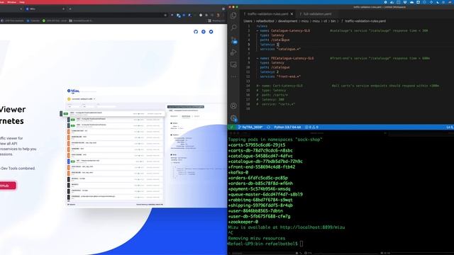Open the Reading List in the bookmarks bar
This screenshot has height=255, width=454.
(216, 21)
